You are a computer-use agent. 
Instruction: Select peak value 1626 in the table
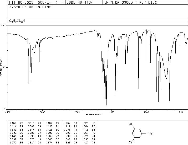point(31,133)
